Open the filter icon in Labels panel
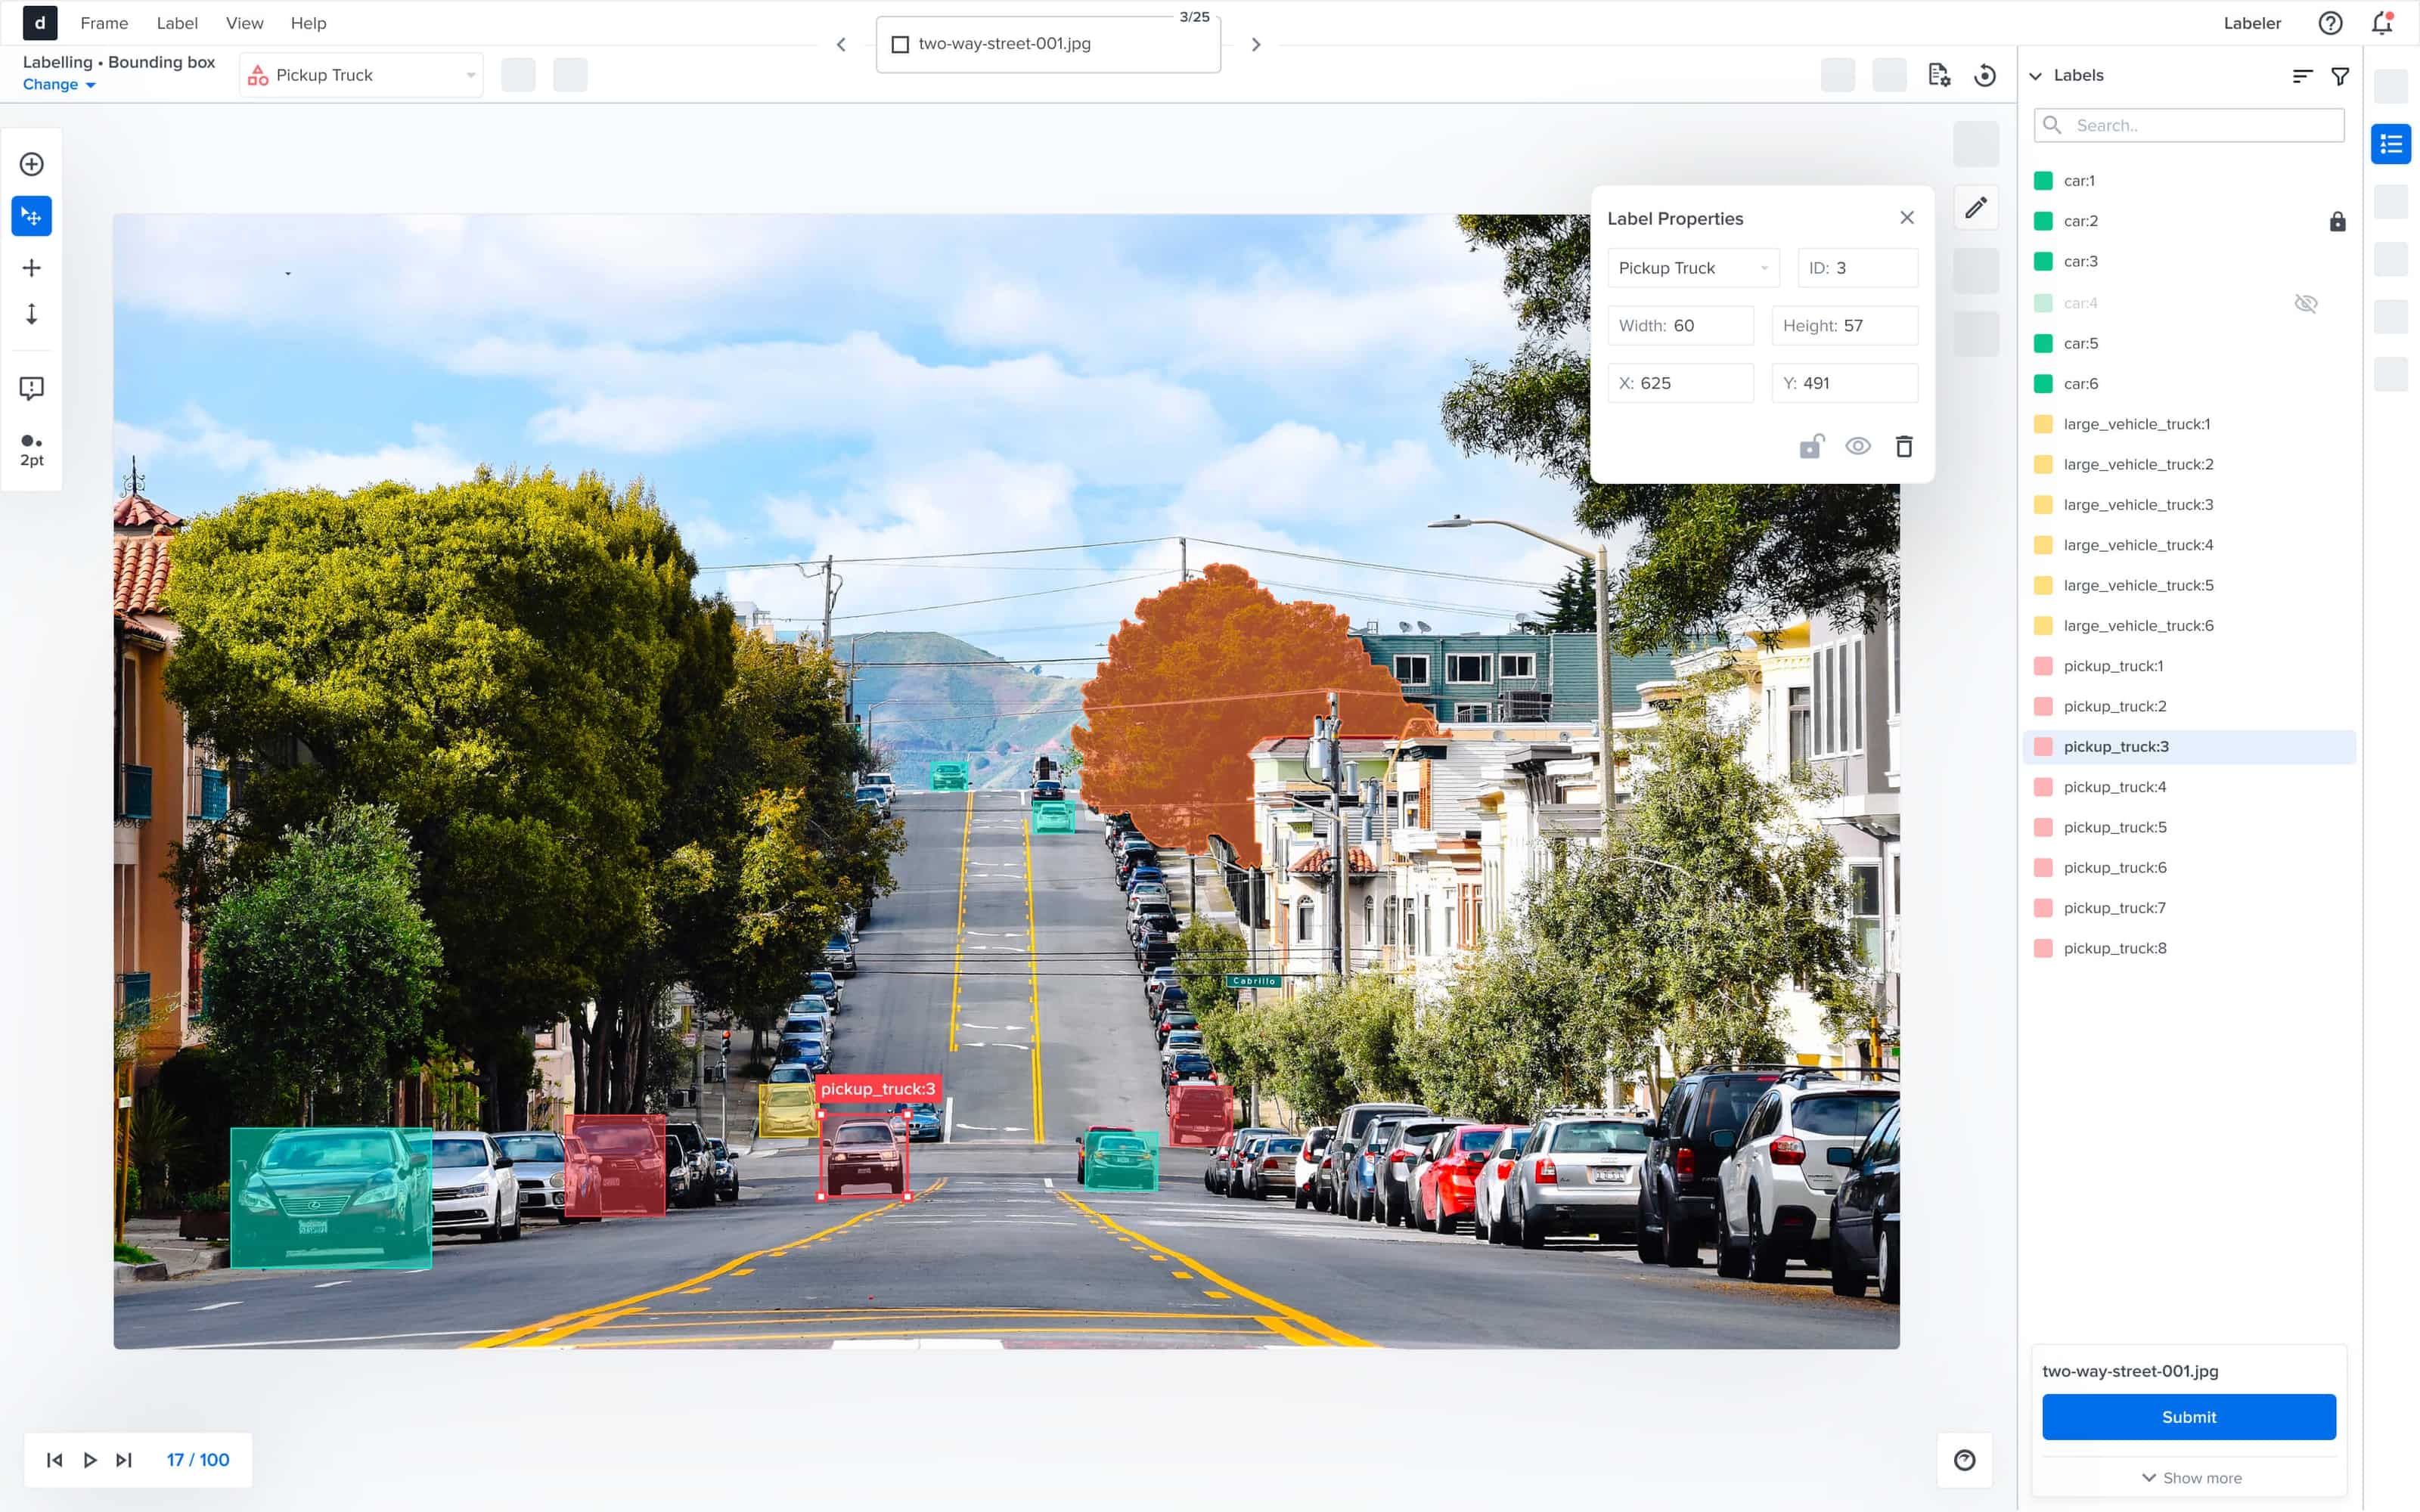Image resolution: width=2420 pixels, height=1512 pixels. click(2340, 75)
